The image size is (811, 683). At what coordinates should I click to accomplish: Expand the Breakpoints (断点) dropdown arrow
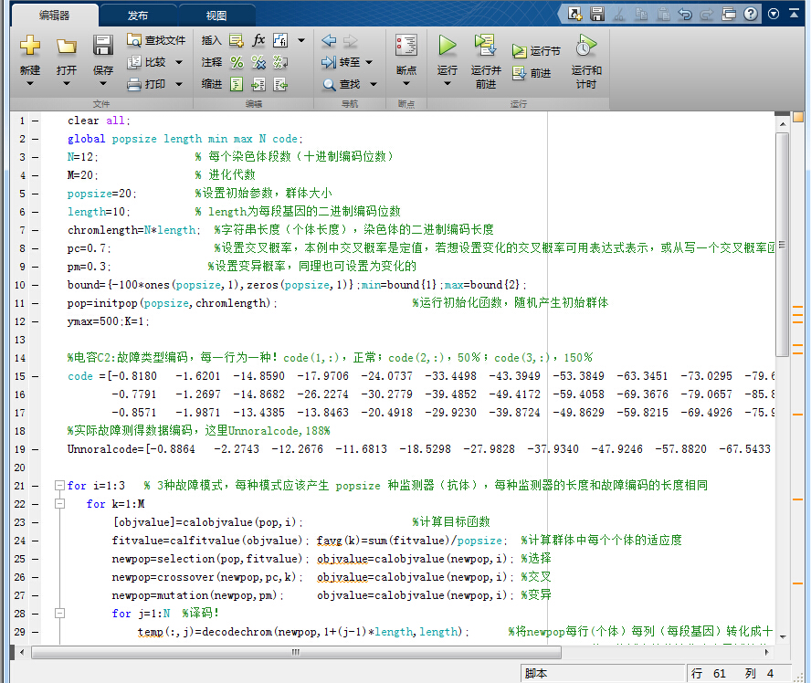point(406,83)
